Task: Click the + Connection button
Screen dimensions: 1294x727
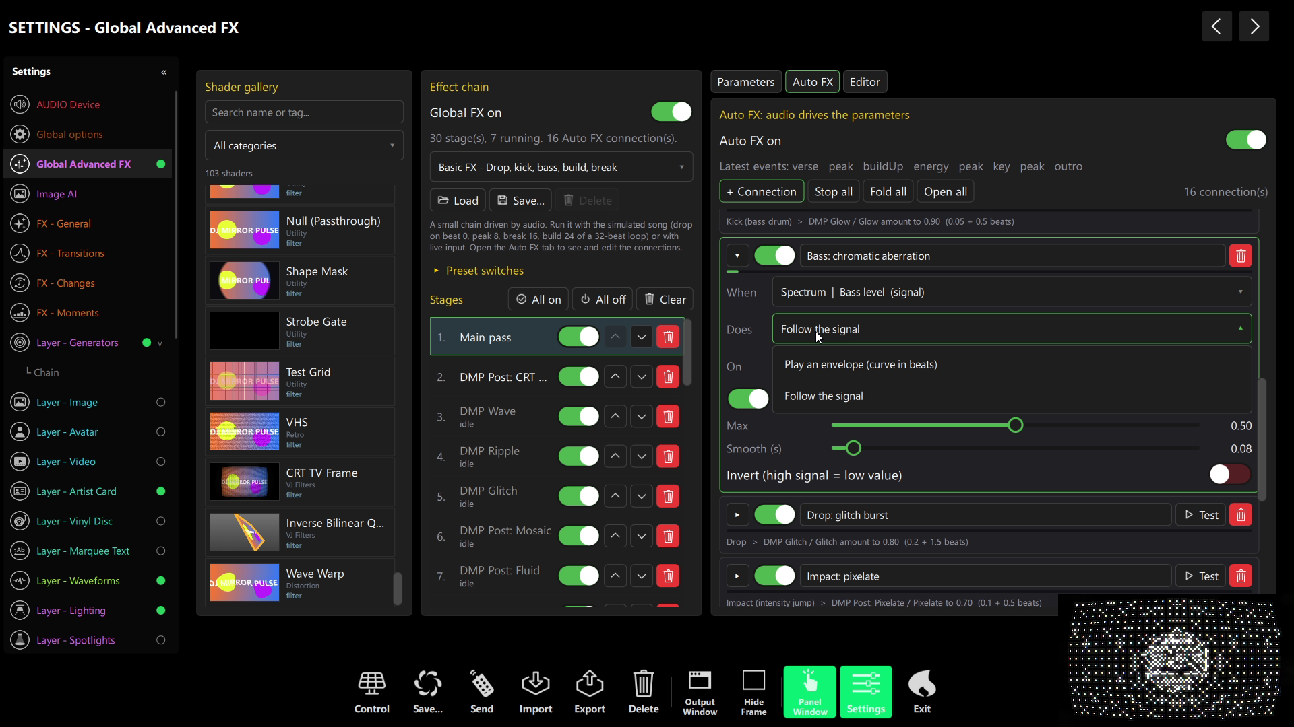Action: point(762,191)
